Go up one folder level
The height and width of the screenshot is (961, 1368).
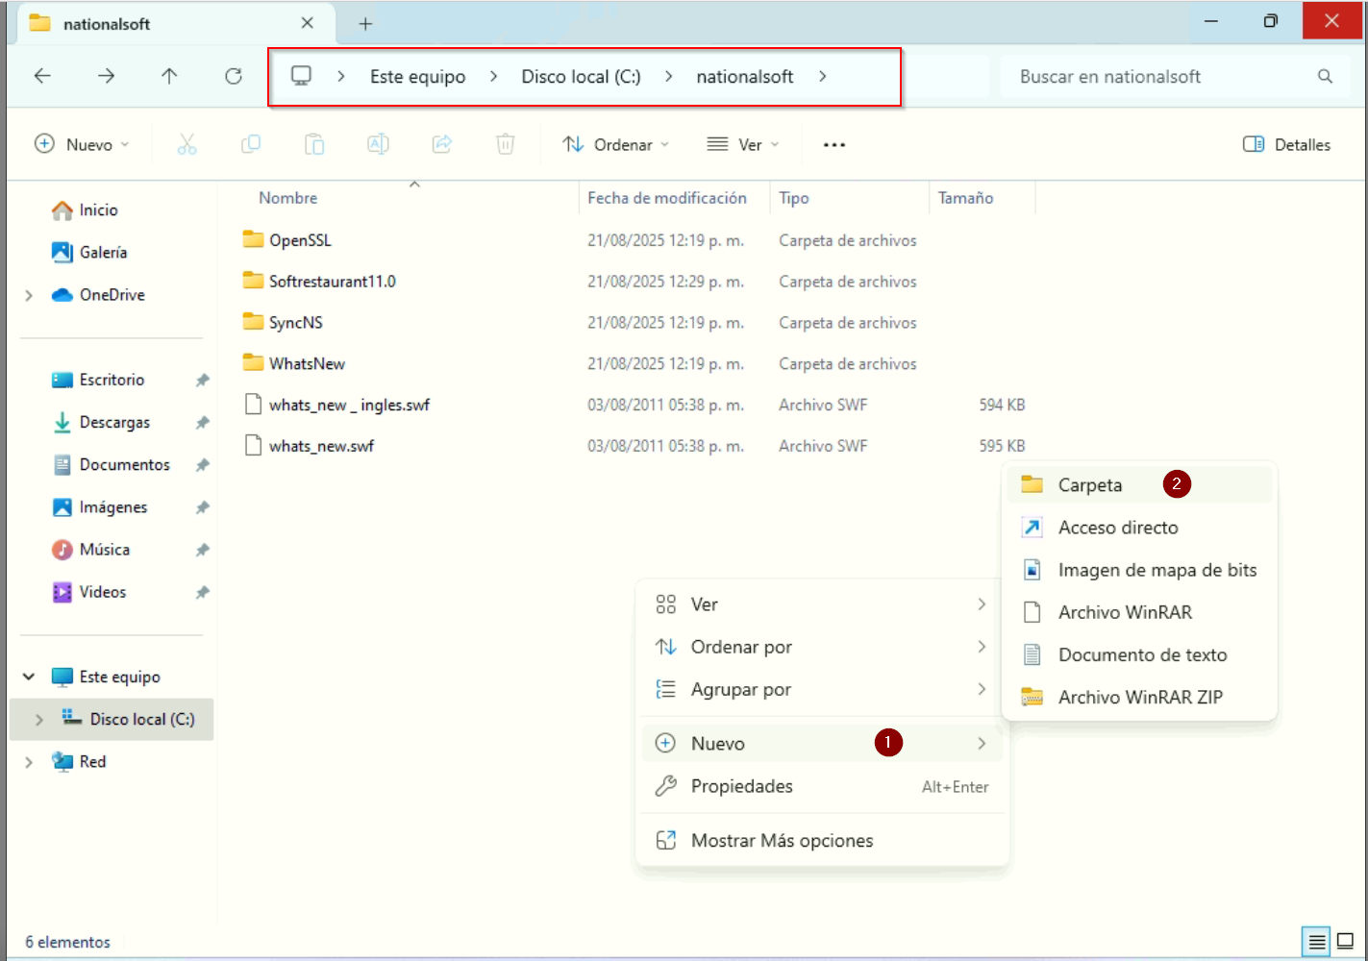click(169, 76)
